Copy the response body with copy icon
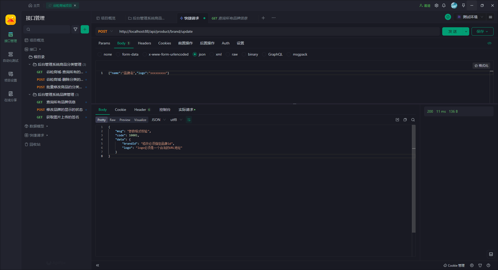This screenshot has width=498, height=270. (x=405, y=120)
